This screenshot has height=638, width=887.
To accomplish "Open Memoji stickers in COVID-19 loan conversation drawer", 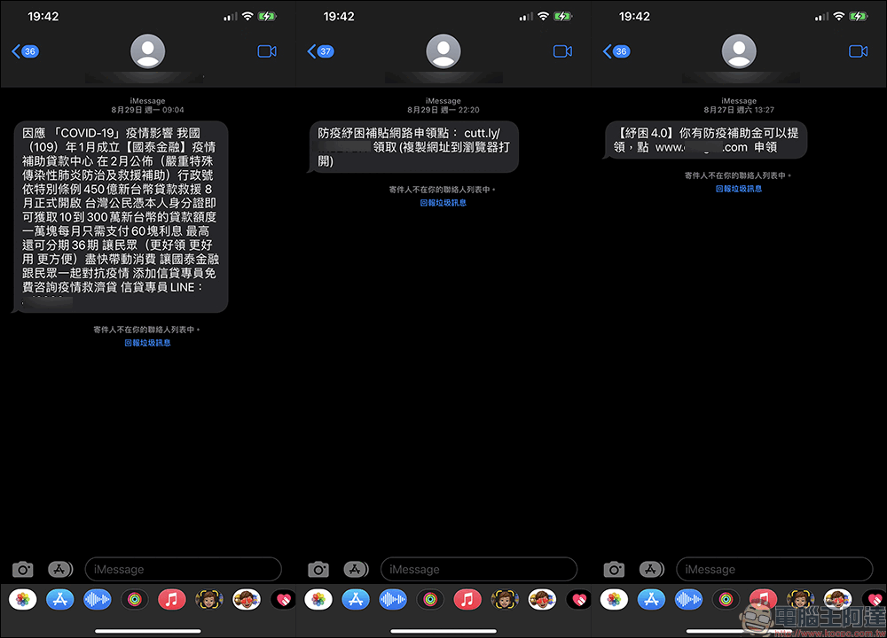I will coord(247,599).
